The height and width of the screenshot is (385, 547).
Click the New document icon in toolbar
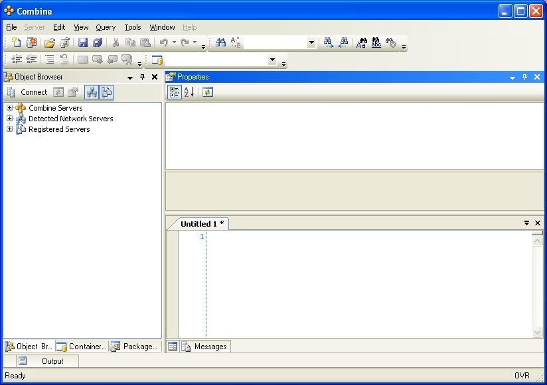coord(17,42)
